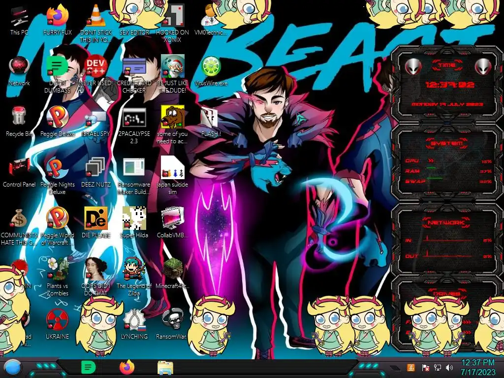Launch the Super Hilda shortcut
Screen dimensions: 504x378
coord(134,218)
